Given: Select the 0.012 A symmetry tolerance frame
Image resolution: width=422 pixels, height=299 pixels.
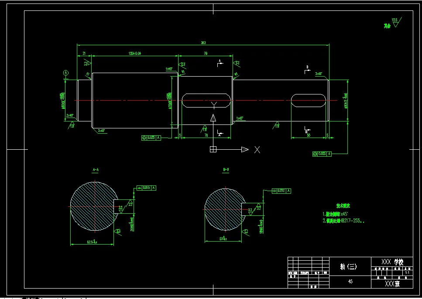Looking at the screenshot, I should click(281, 191).
